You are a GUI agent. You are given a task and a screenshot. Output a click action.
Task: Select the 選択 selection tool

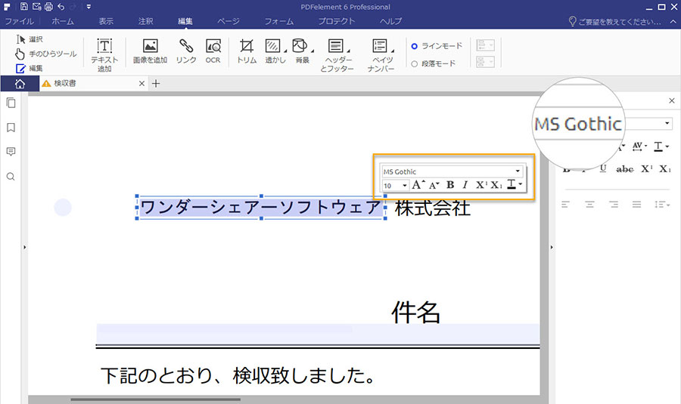(30, 39)
